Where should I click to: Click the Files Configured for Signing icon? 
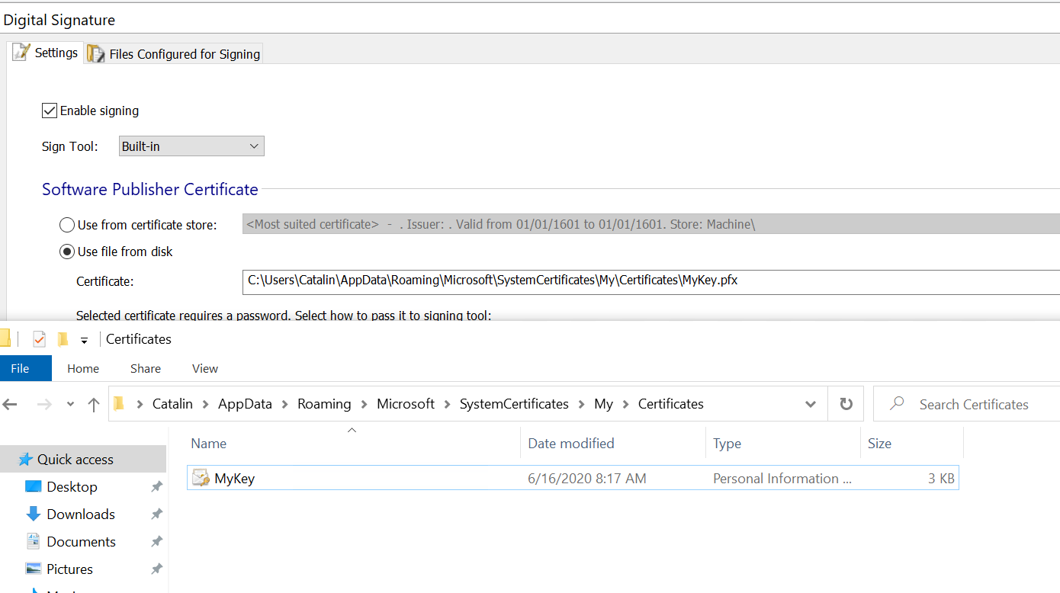(x=96, y=53)
